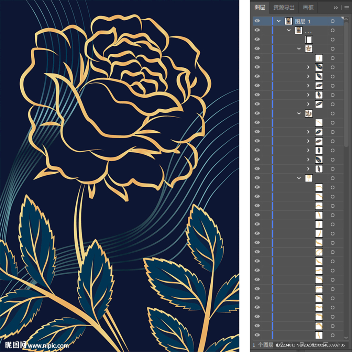
Task: Open the 画板 tab
Action: 308,8
